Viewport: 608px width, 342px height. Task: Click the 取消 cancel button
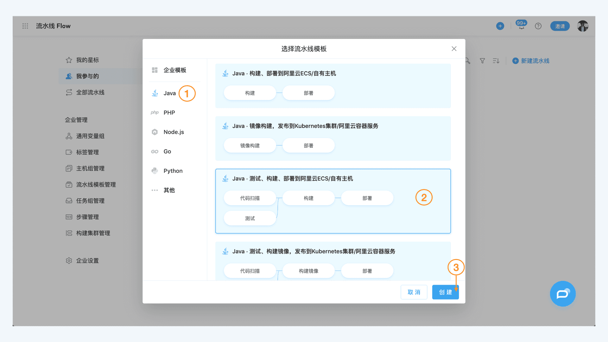pyautogui.click(x=414, y=292)
